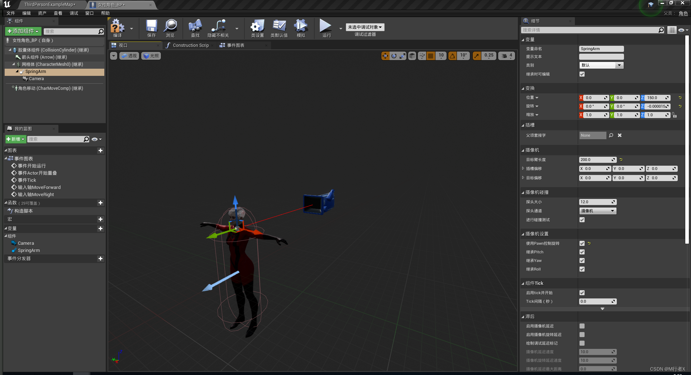Image resolution: width=691 pixels, height=375 pixels.
Task: Click 新增 button in My Blueprint
Action: coord(15,139)
